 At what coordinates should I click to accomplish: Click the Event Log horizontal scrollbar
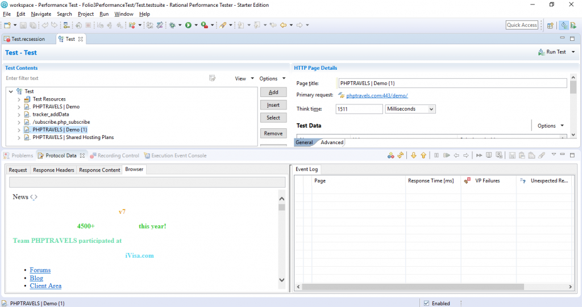tap(413, 287)
